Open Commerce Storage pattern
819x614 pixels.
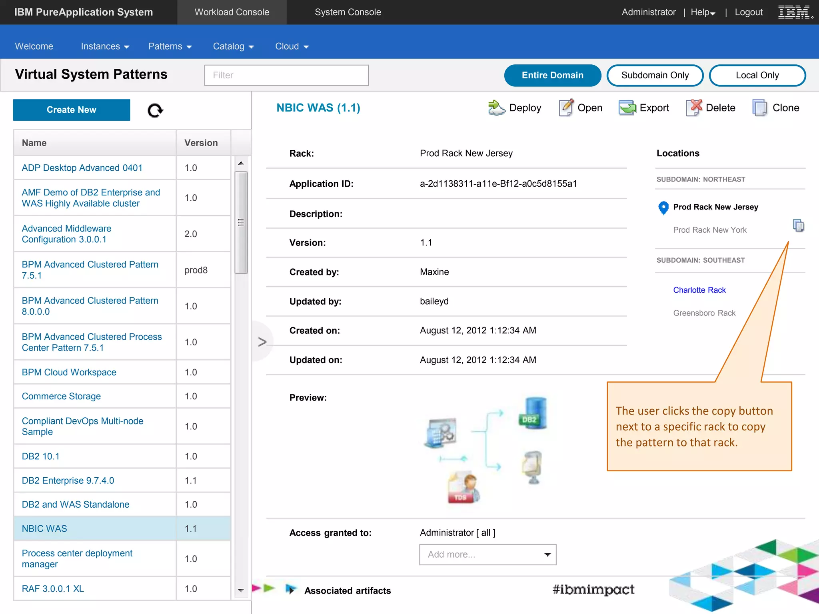coord(61,396)
